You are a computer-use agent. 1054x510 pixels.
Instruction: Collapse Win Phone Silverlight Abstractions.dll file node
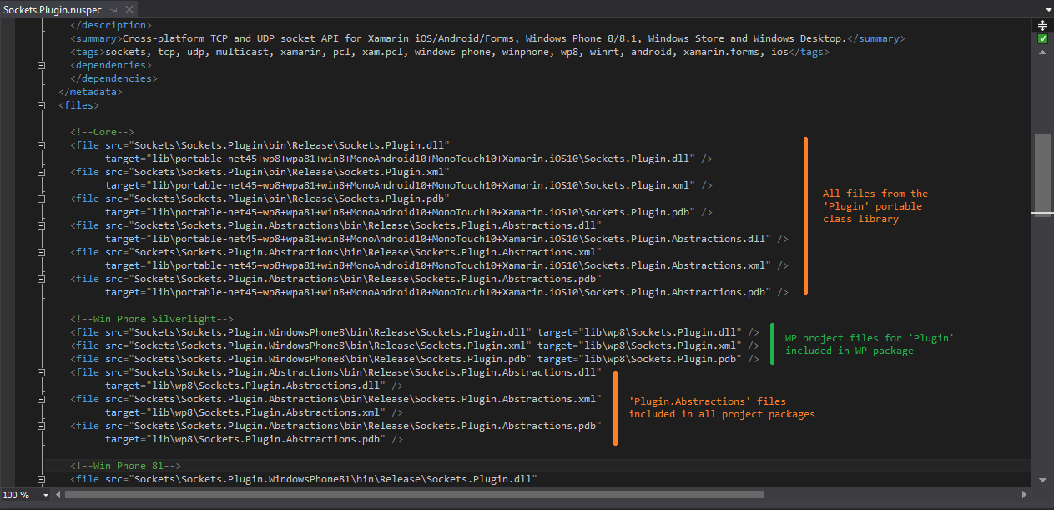tap(42, 372)
